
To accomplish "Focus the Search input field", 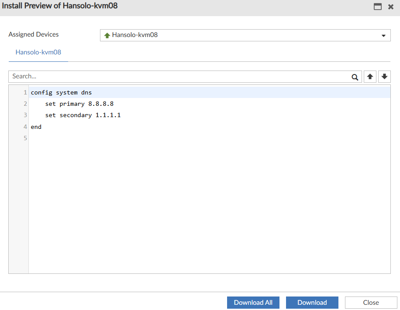I will click(179, 77).
